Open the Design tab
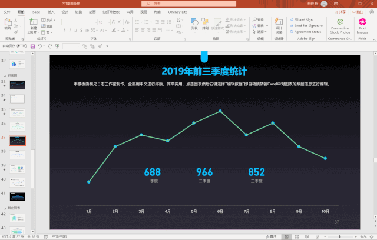Viewport: 377px width, 240px height. click(65, 12)
